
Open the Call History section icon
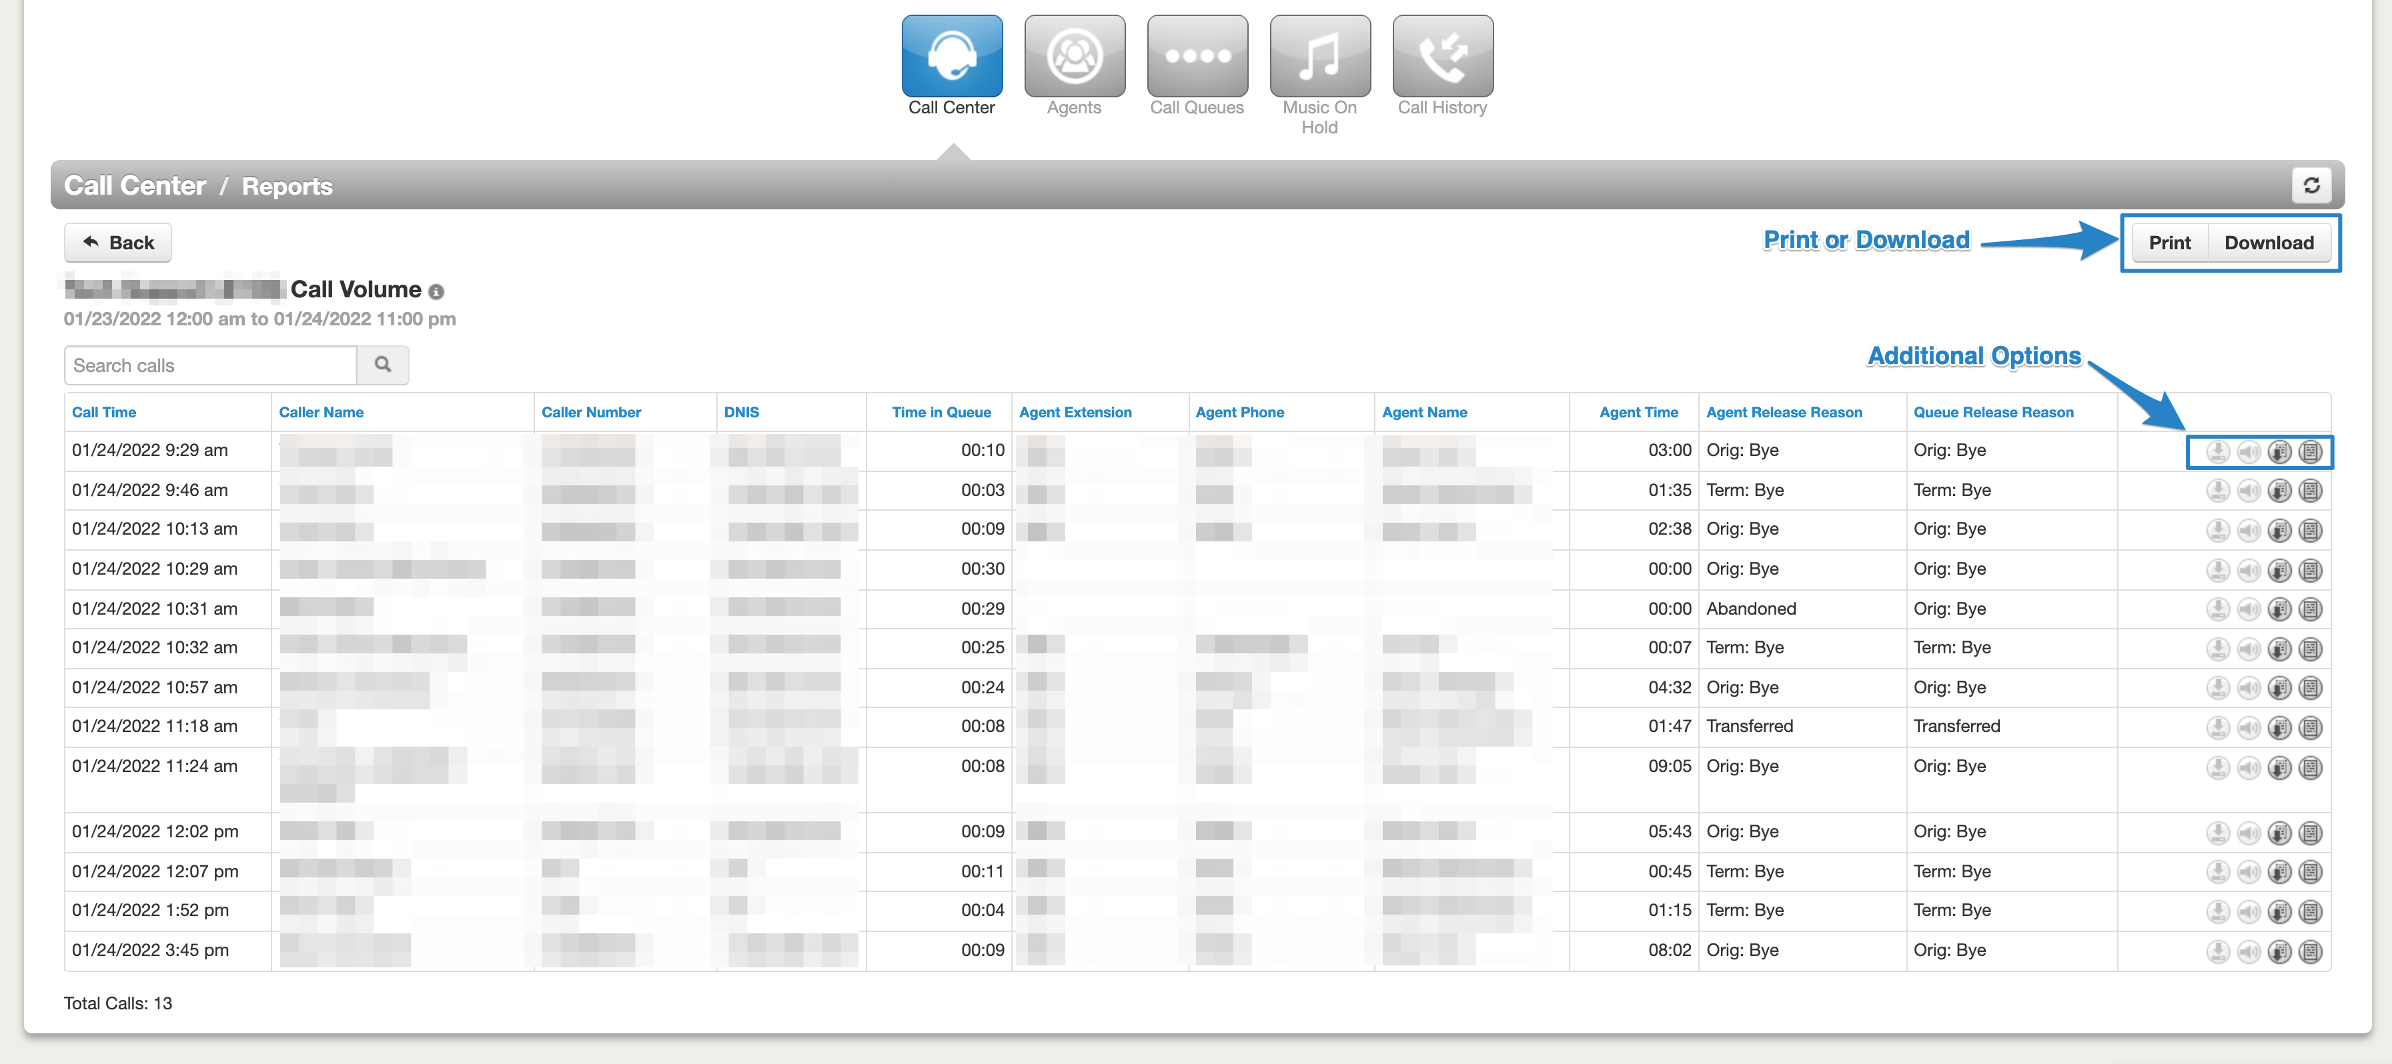click(1442, 56)
